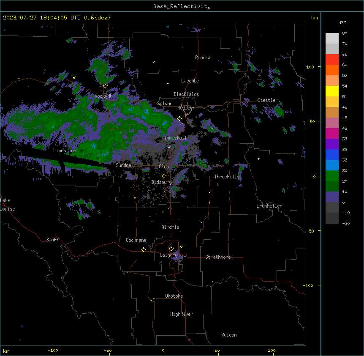Click the Cochrane town label
364x356 pixels.
136,240
